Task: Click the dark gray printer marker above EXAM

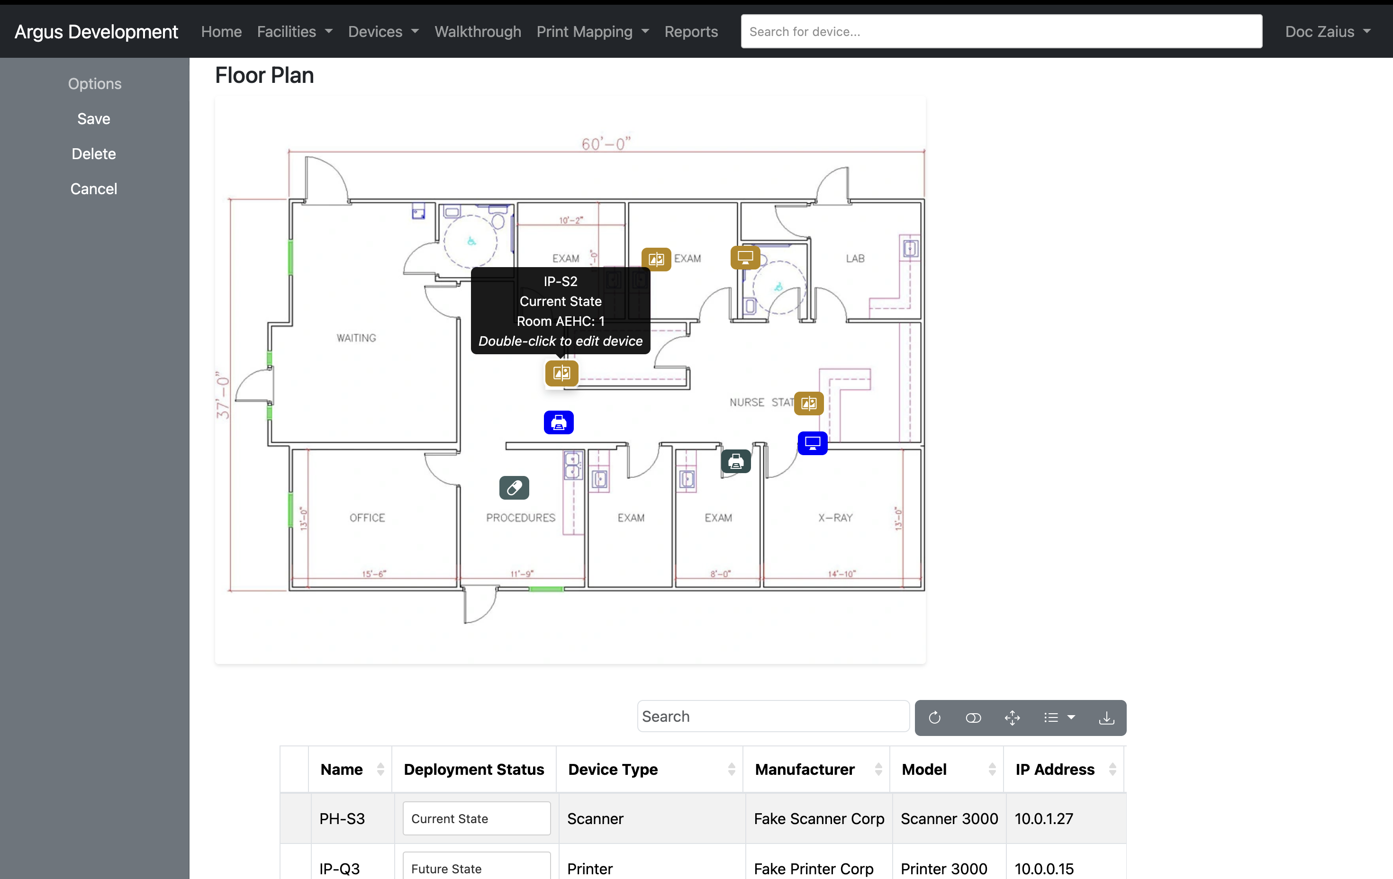Action: tap(736, 461)
